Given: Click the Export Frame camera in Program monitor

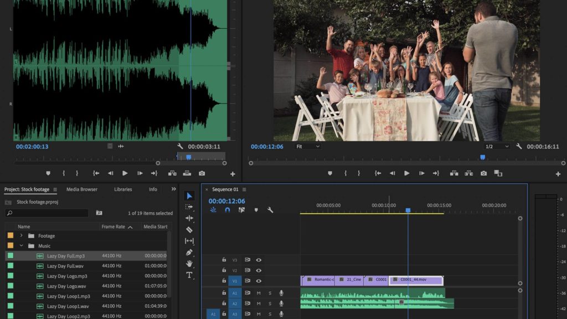Looking at the screenshot, I should click(x=483, y=173).
